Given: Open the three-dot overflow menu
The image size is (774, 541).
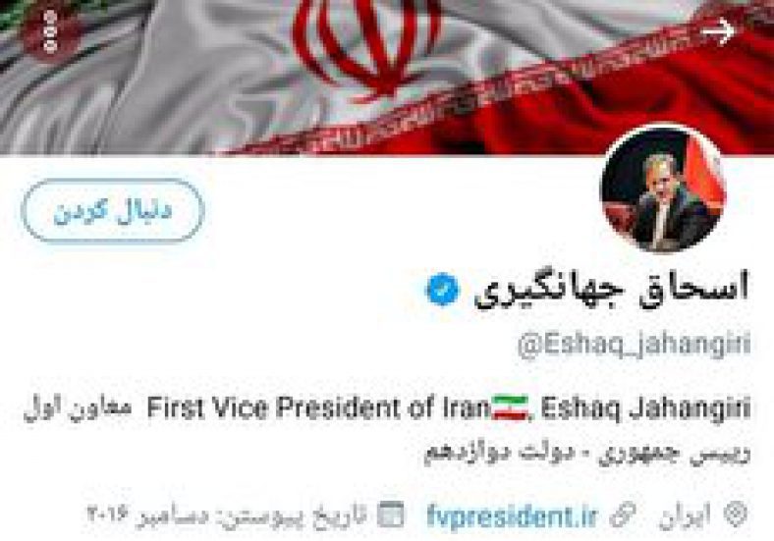Looking at the screenshot, I should pyautogui.click(x=49, y=32).
